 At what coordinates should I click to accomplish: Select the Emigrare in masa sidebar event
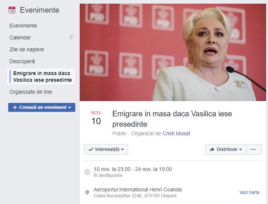pos(41,77)
